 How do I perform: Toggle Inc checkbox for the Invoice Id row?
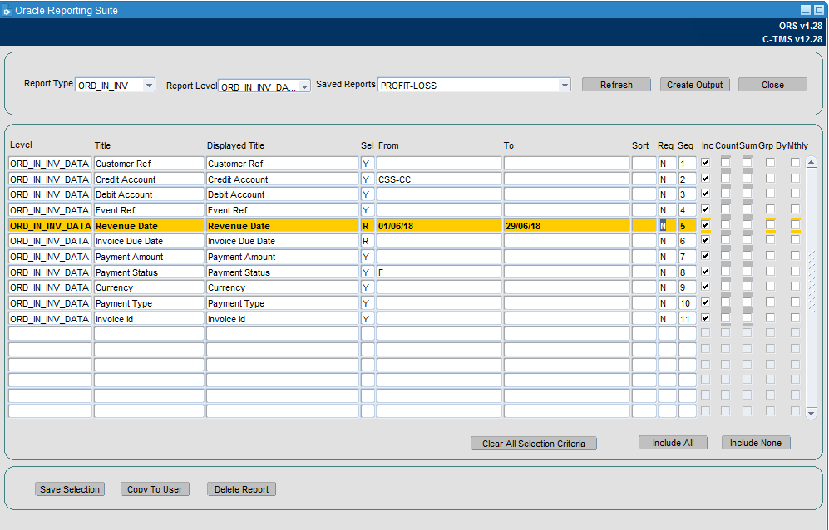pyautogui.click(x=705, y=318)
